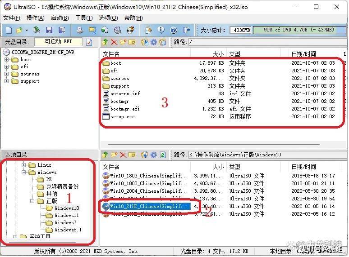Screen dimensions: 349x257
Task: Click the Info properties icon
Action: point(161,30)
